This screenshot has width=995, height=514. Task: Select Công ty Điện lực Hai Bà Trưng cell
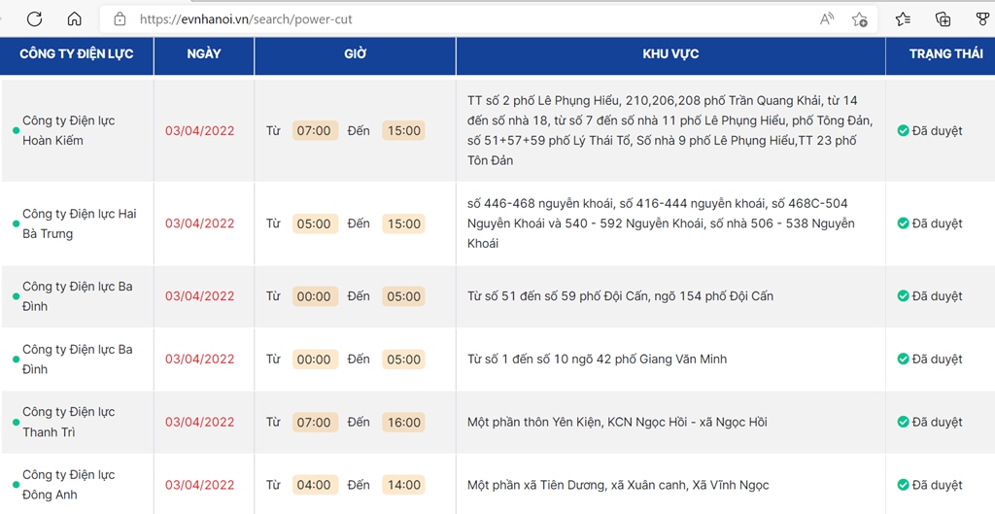pyautogui.click(x=80, y=223)
